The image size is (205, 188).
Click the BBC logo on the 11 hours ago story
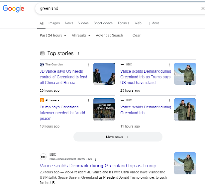click(x=122, y=100)
